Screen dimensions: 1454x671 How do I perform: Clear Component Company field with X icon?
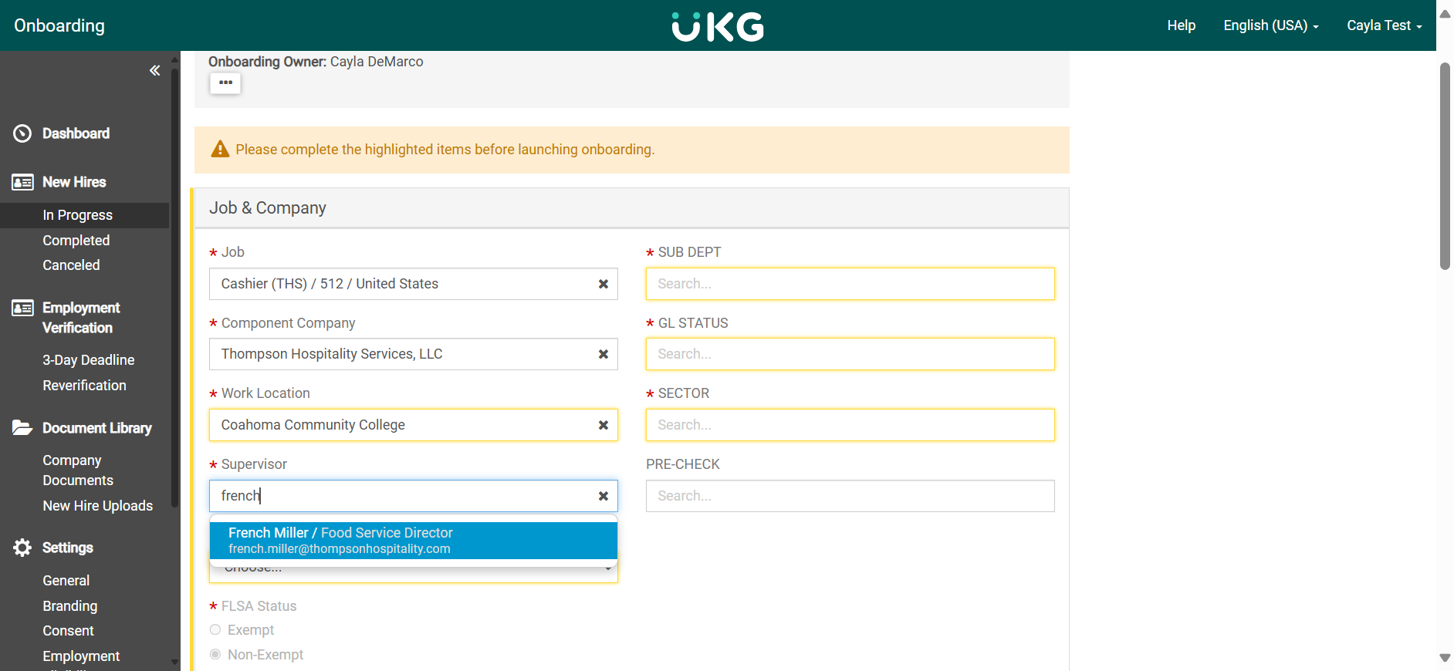click(604, 354)
